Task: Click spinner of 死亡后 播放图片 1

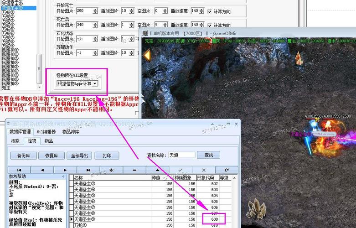Action: click(131, 25)
